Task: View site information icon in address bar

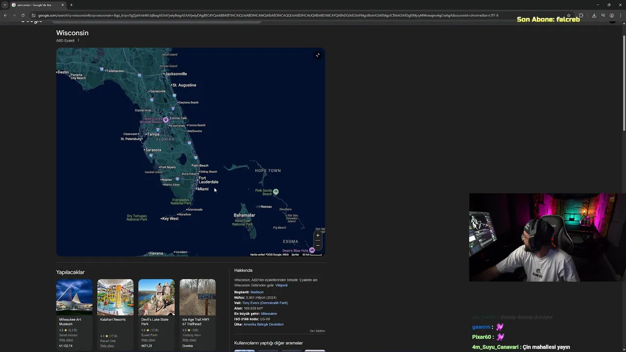Action: 33,15
